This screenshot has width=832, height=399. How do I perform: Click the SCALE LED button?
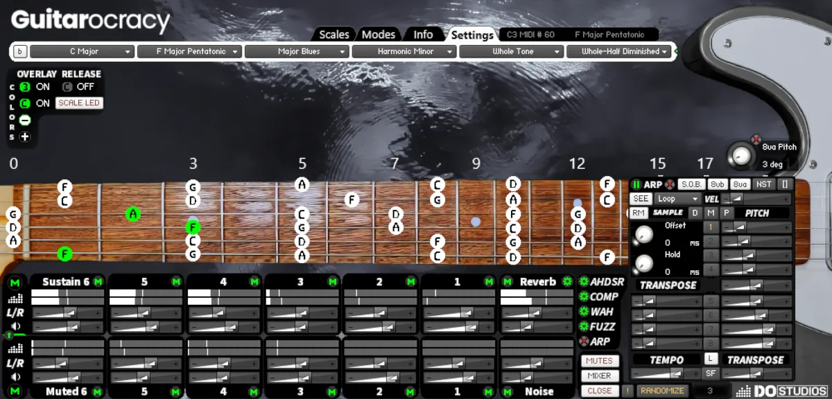click(79, 103)
